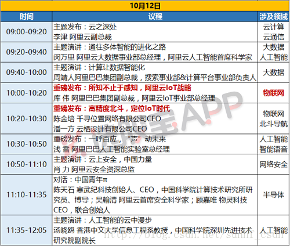The width and height of the screenshot is (290, 246).
Task: Click 人工智能 in the 09:20-09:40 row
Action: pyautogui.click(x=274, y=57)
